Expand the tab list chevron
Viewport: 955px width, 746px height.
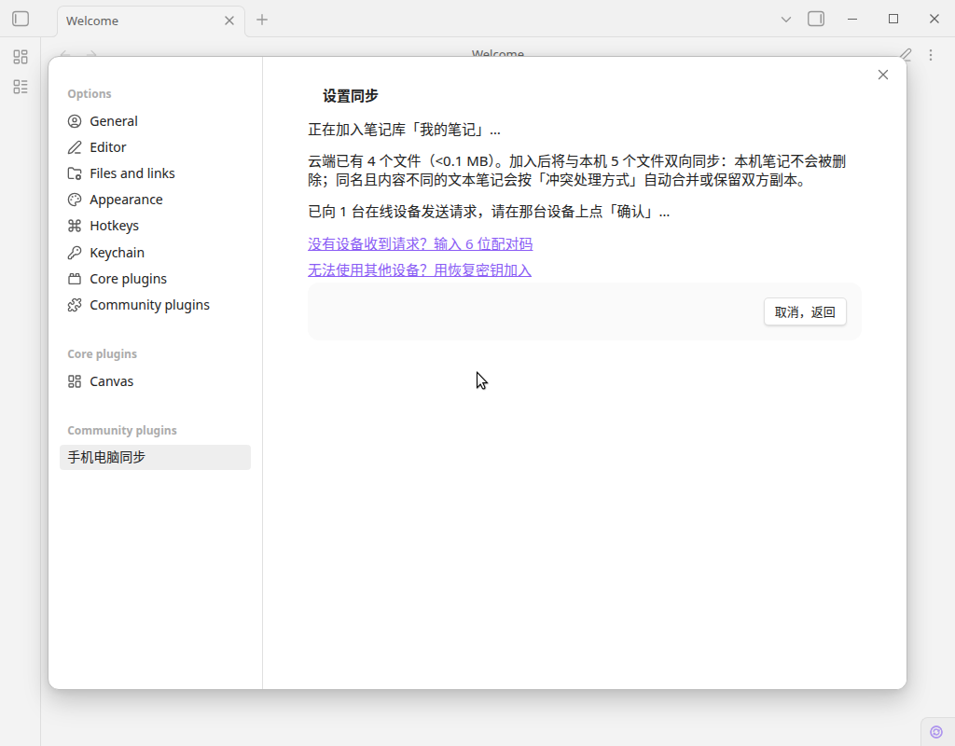point(786,20)
